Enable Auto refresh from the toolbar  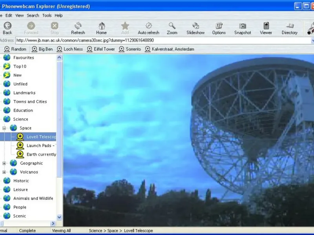[x=148, y=26]
